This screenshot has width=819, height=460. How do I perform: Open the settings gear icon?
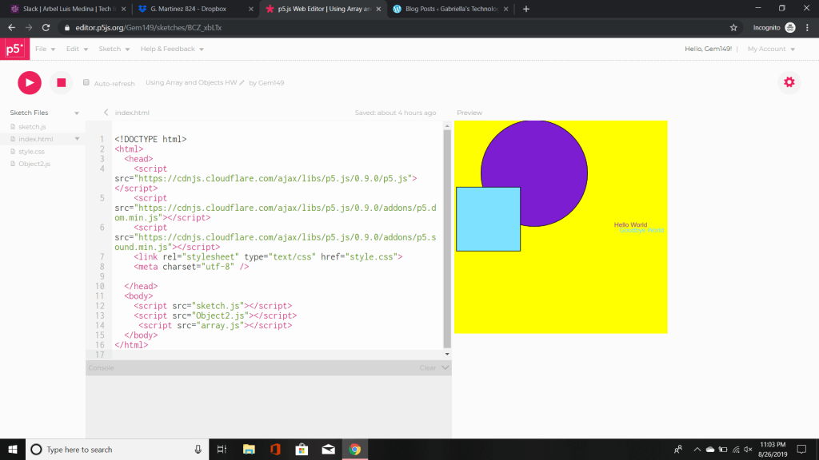(x=789, y=82)
